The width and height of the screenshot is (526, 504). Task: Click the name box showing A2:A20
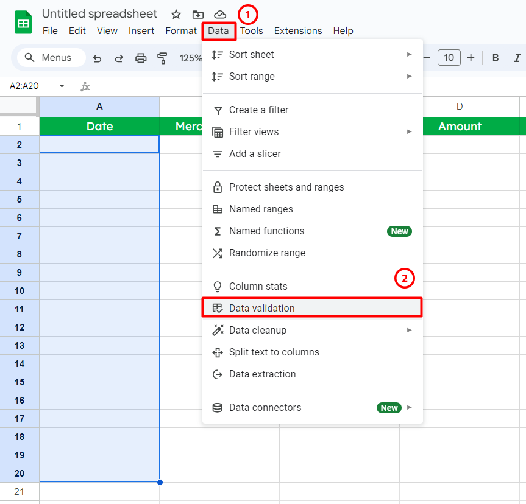click(x=24, y=86)
